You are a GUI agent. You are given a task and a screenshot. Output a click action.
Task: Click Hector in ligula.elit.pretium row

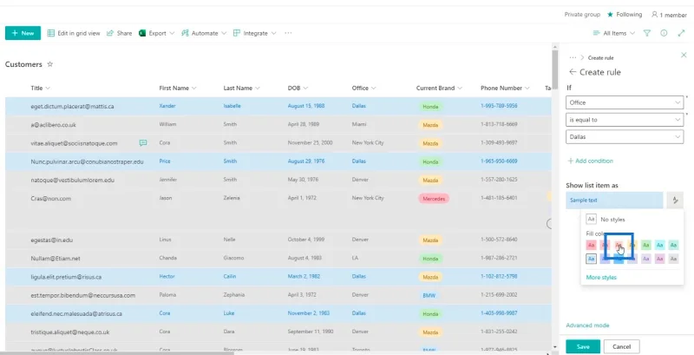(x=167, y=276)
